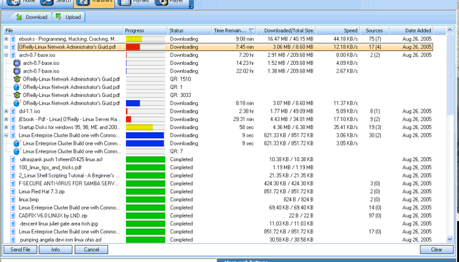459x262 pixels.
Task: Click the scrollbar up arrow
Action: [450, 30]
